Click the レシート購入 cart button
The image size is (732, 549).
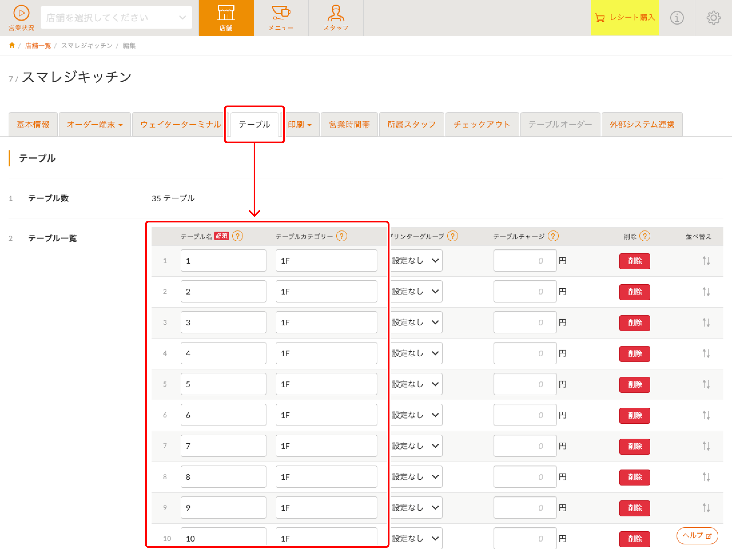[x=625, y=18]
